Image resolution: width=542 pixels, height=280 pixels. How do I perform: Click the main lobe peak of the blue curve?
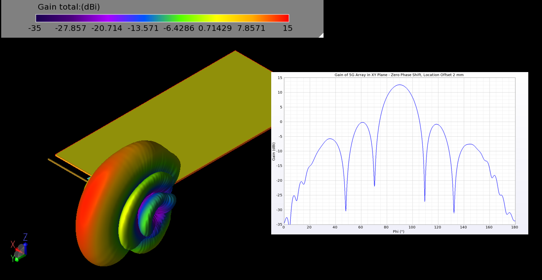click(x=399, y=85)
